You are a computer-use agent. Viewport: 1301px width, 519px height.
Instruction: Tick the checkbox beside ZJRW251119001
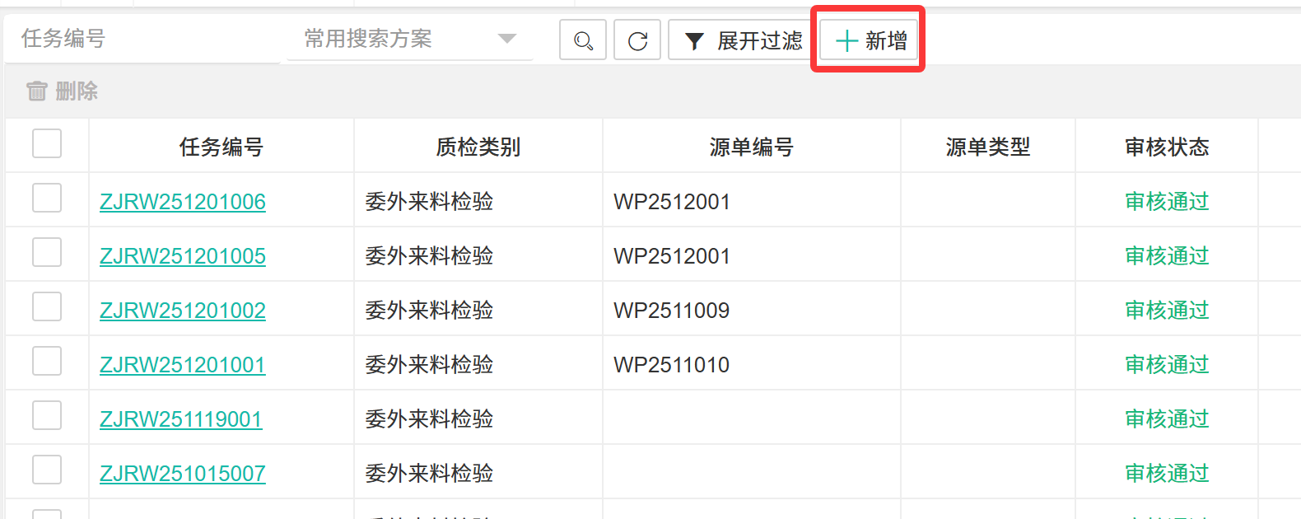pyautogui.click(x=47, y=415)
